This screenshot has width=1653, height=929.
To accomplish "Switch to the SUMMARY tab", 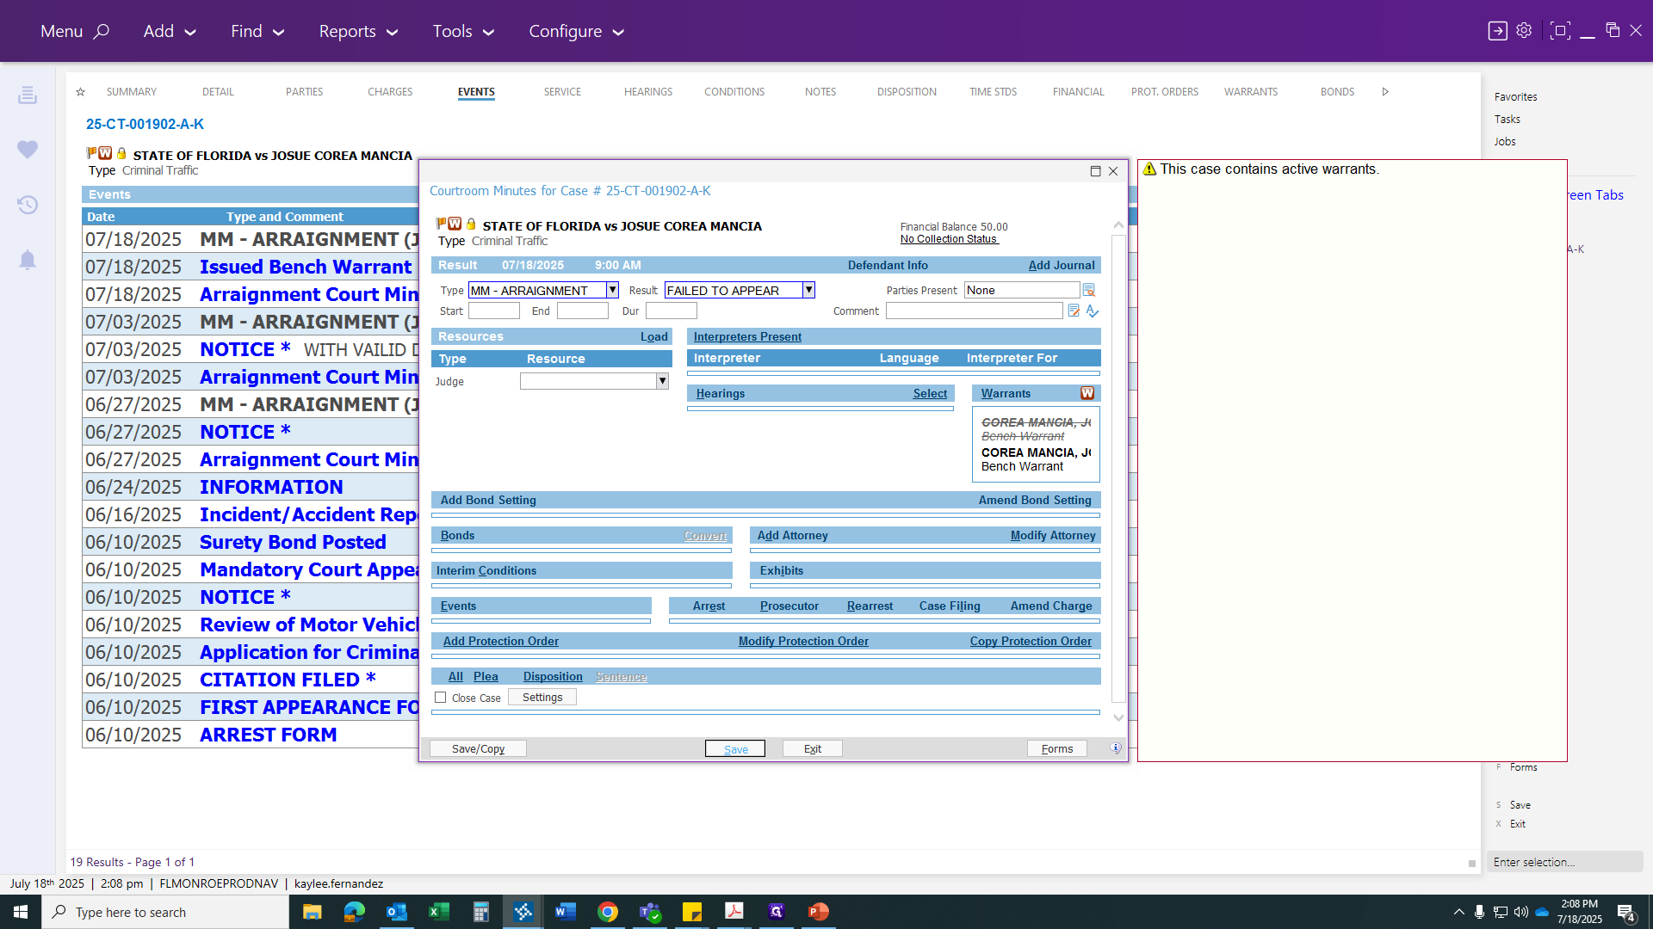I will coord(132,92).
